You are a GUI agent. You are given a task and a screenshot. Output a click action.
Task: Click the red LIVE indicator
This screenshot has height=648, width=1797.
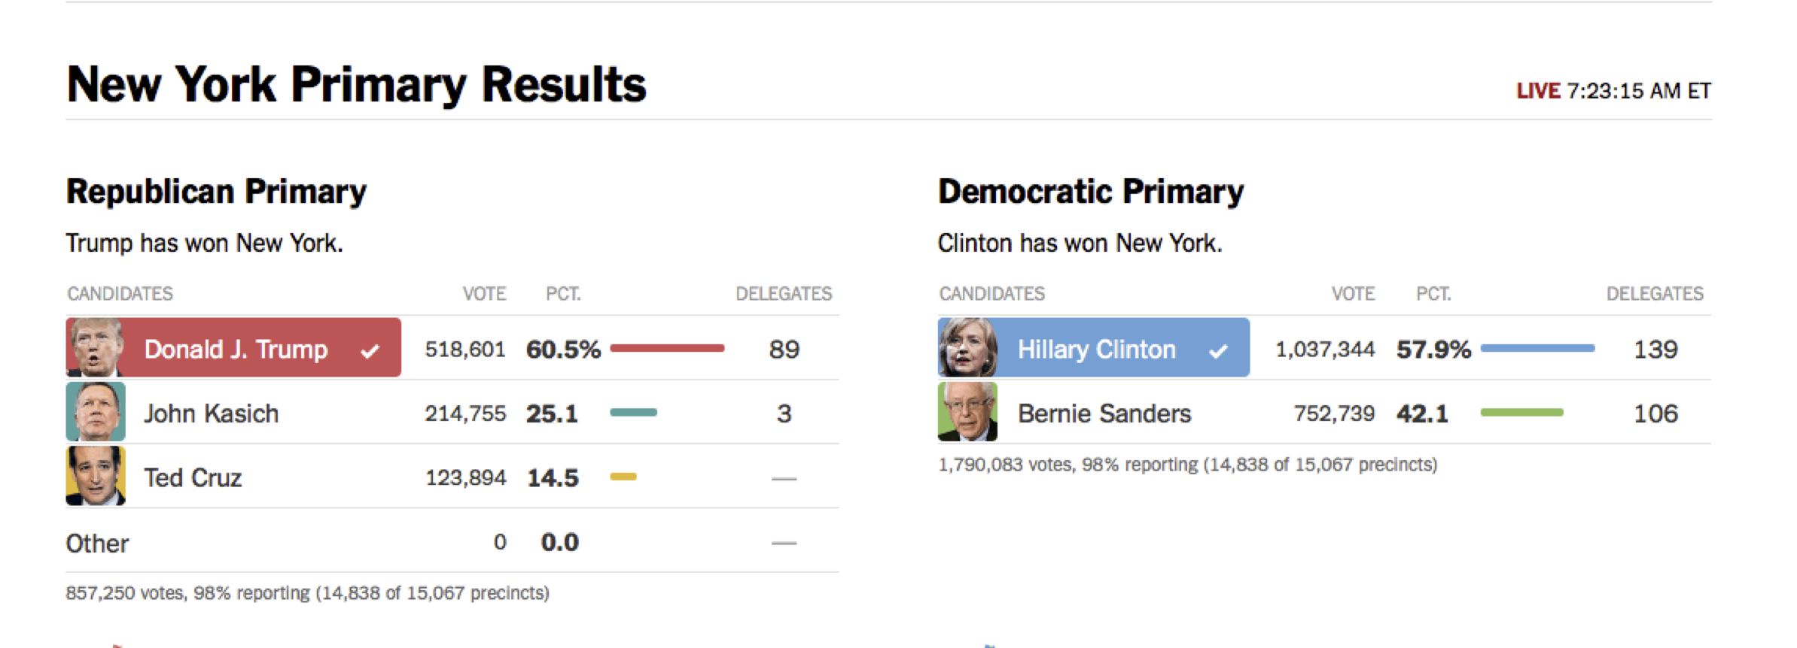(1538, 91)
